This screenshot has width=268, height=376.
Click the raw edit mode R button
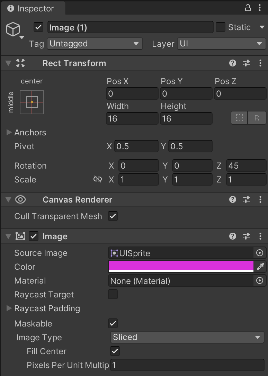[x=257, y=118]
